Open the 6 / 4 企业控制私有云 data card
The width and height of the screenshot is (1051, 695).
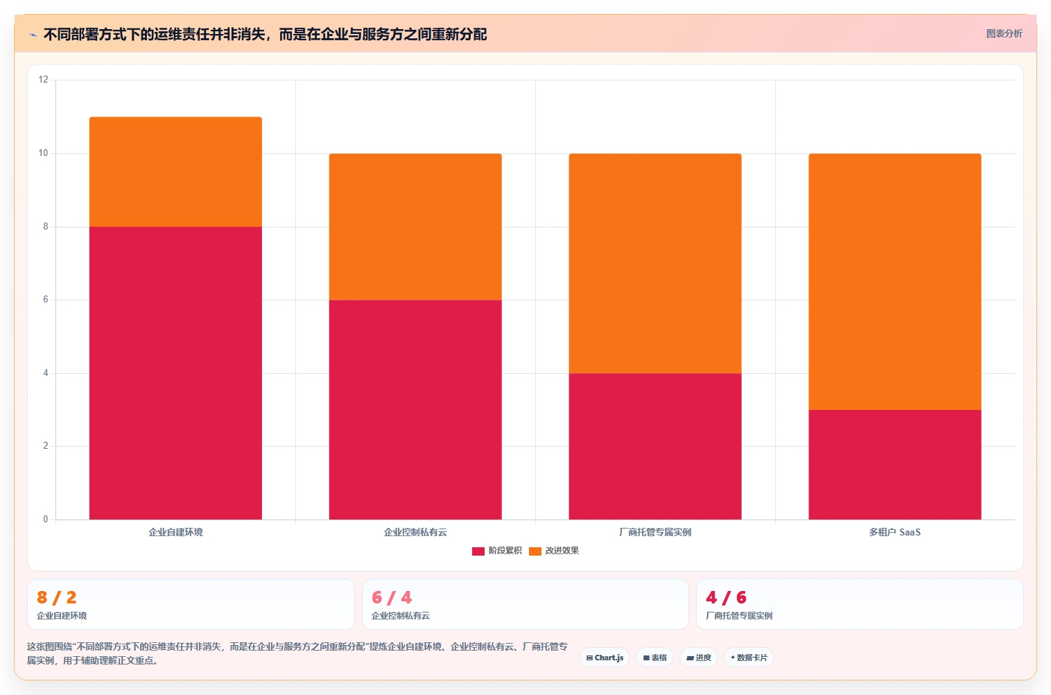(x=525, y=604)
